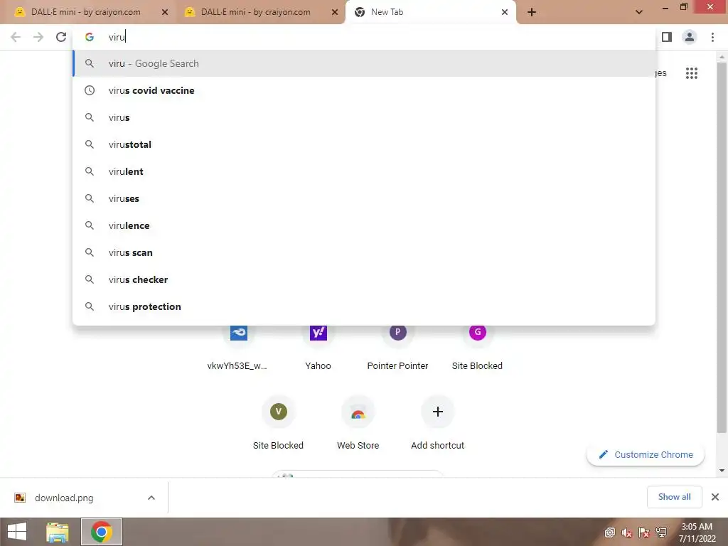Open the Google apps grid icon
728x546 pixels.
tap(691, 73)
